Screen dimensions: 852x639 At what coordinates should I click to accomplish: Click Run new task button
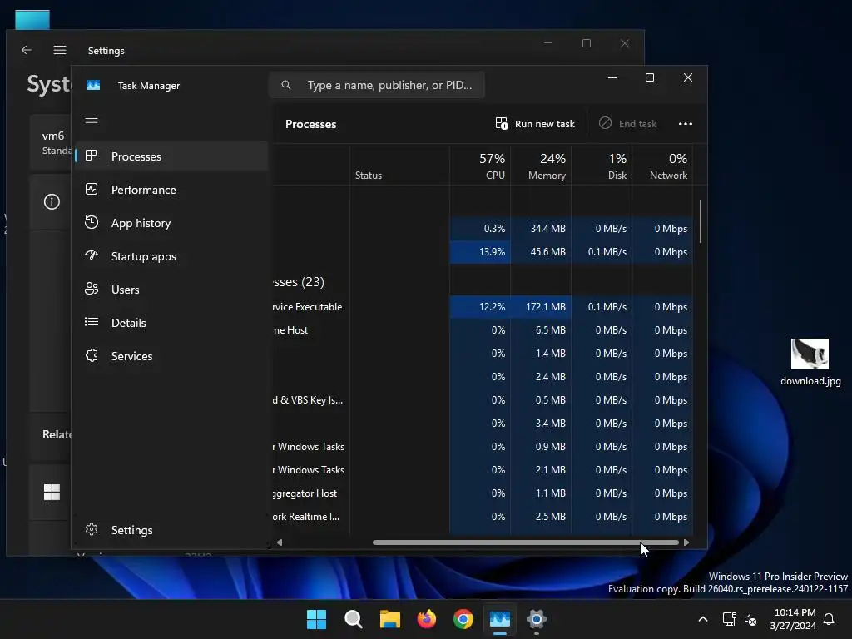coord(535,124)
